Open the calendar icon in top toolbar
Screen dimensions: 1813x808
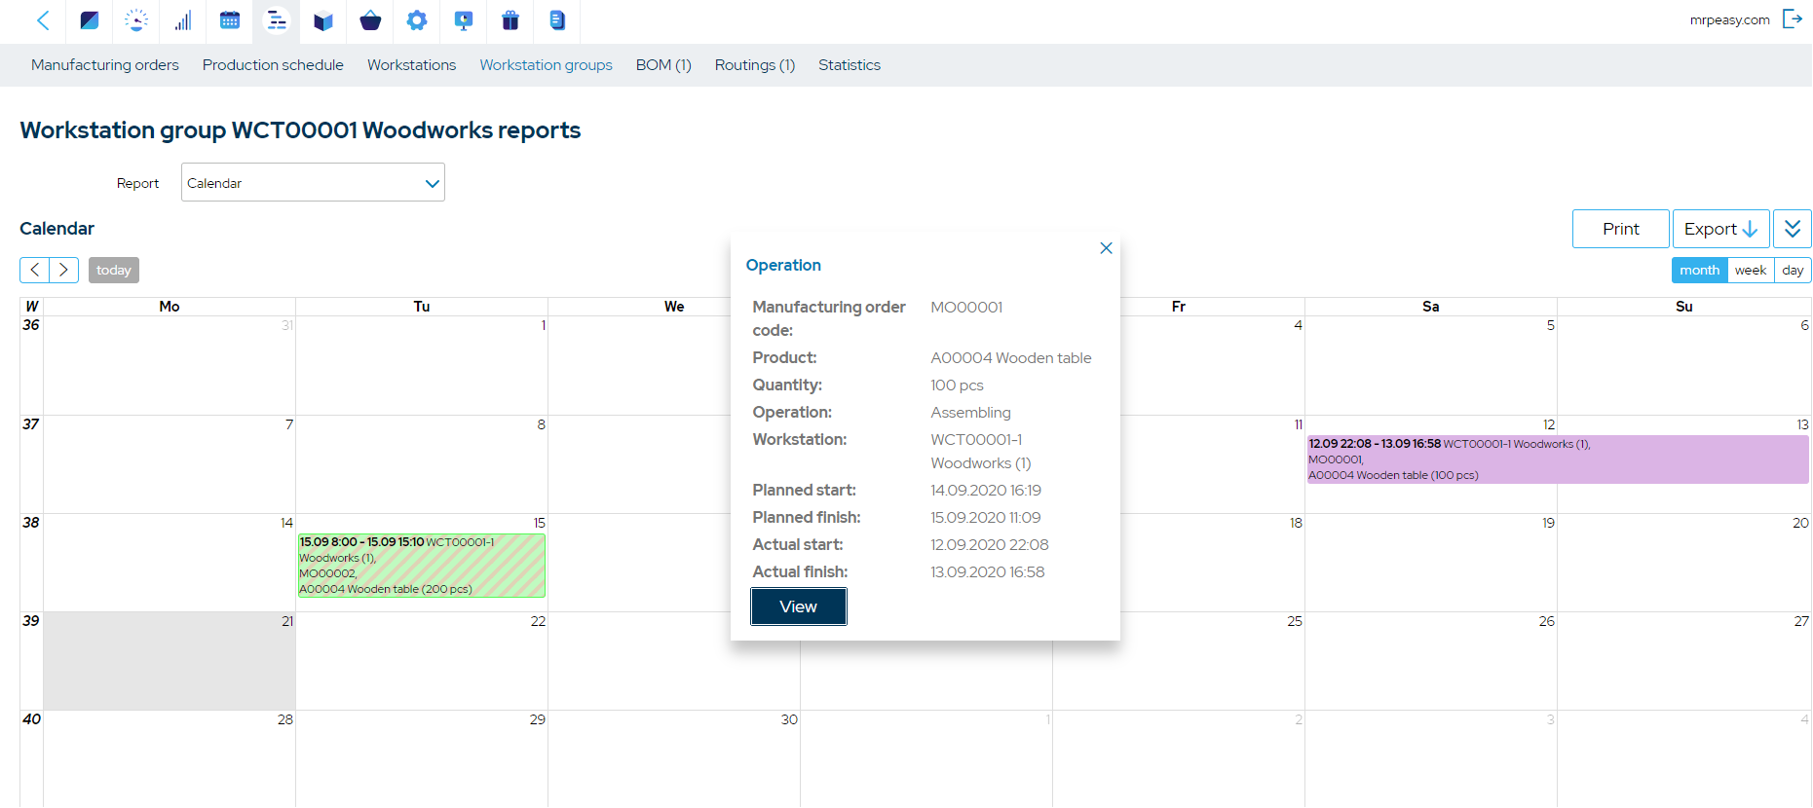[230, 20]
